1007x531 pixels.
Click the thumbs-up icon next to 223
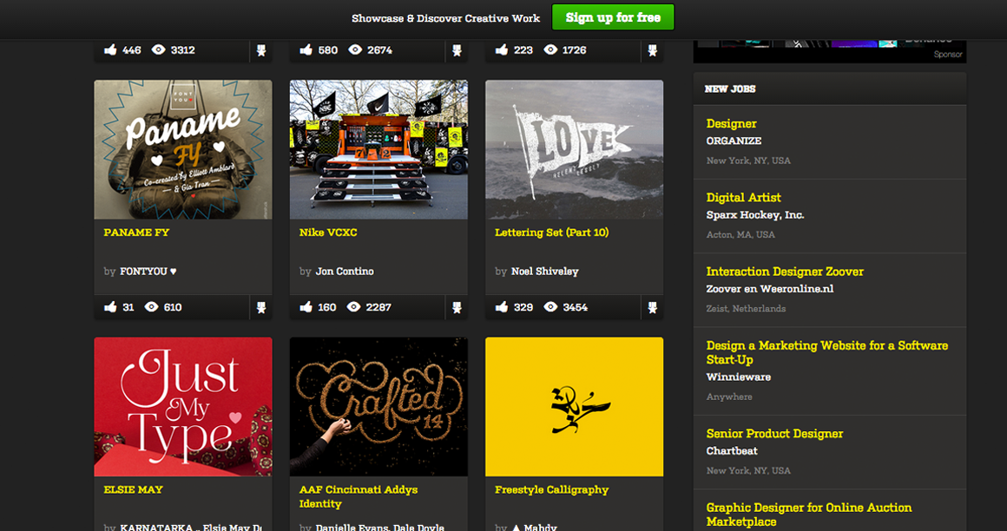click(501, 49)
